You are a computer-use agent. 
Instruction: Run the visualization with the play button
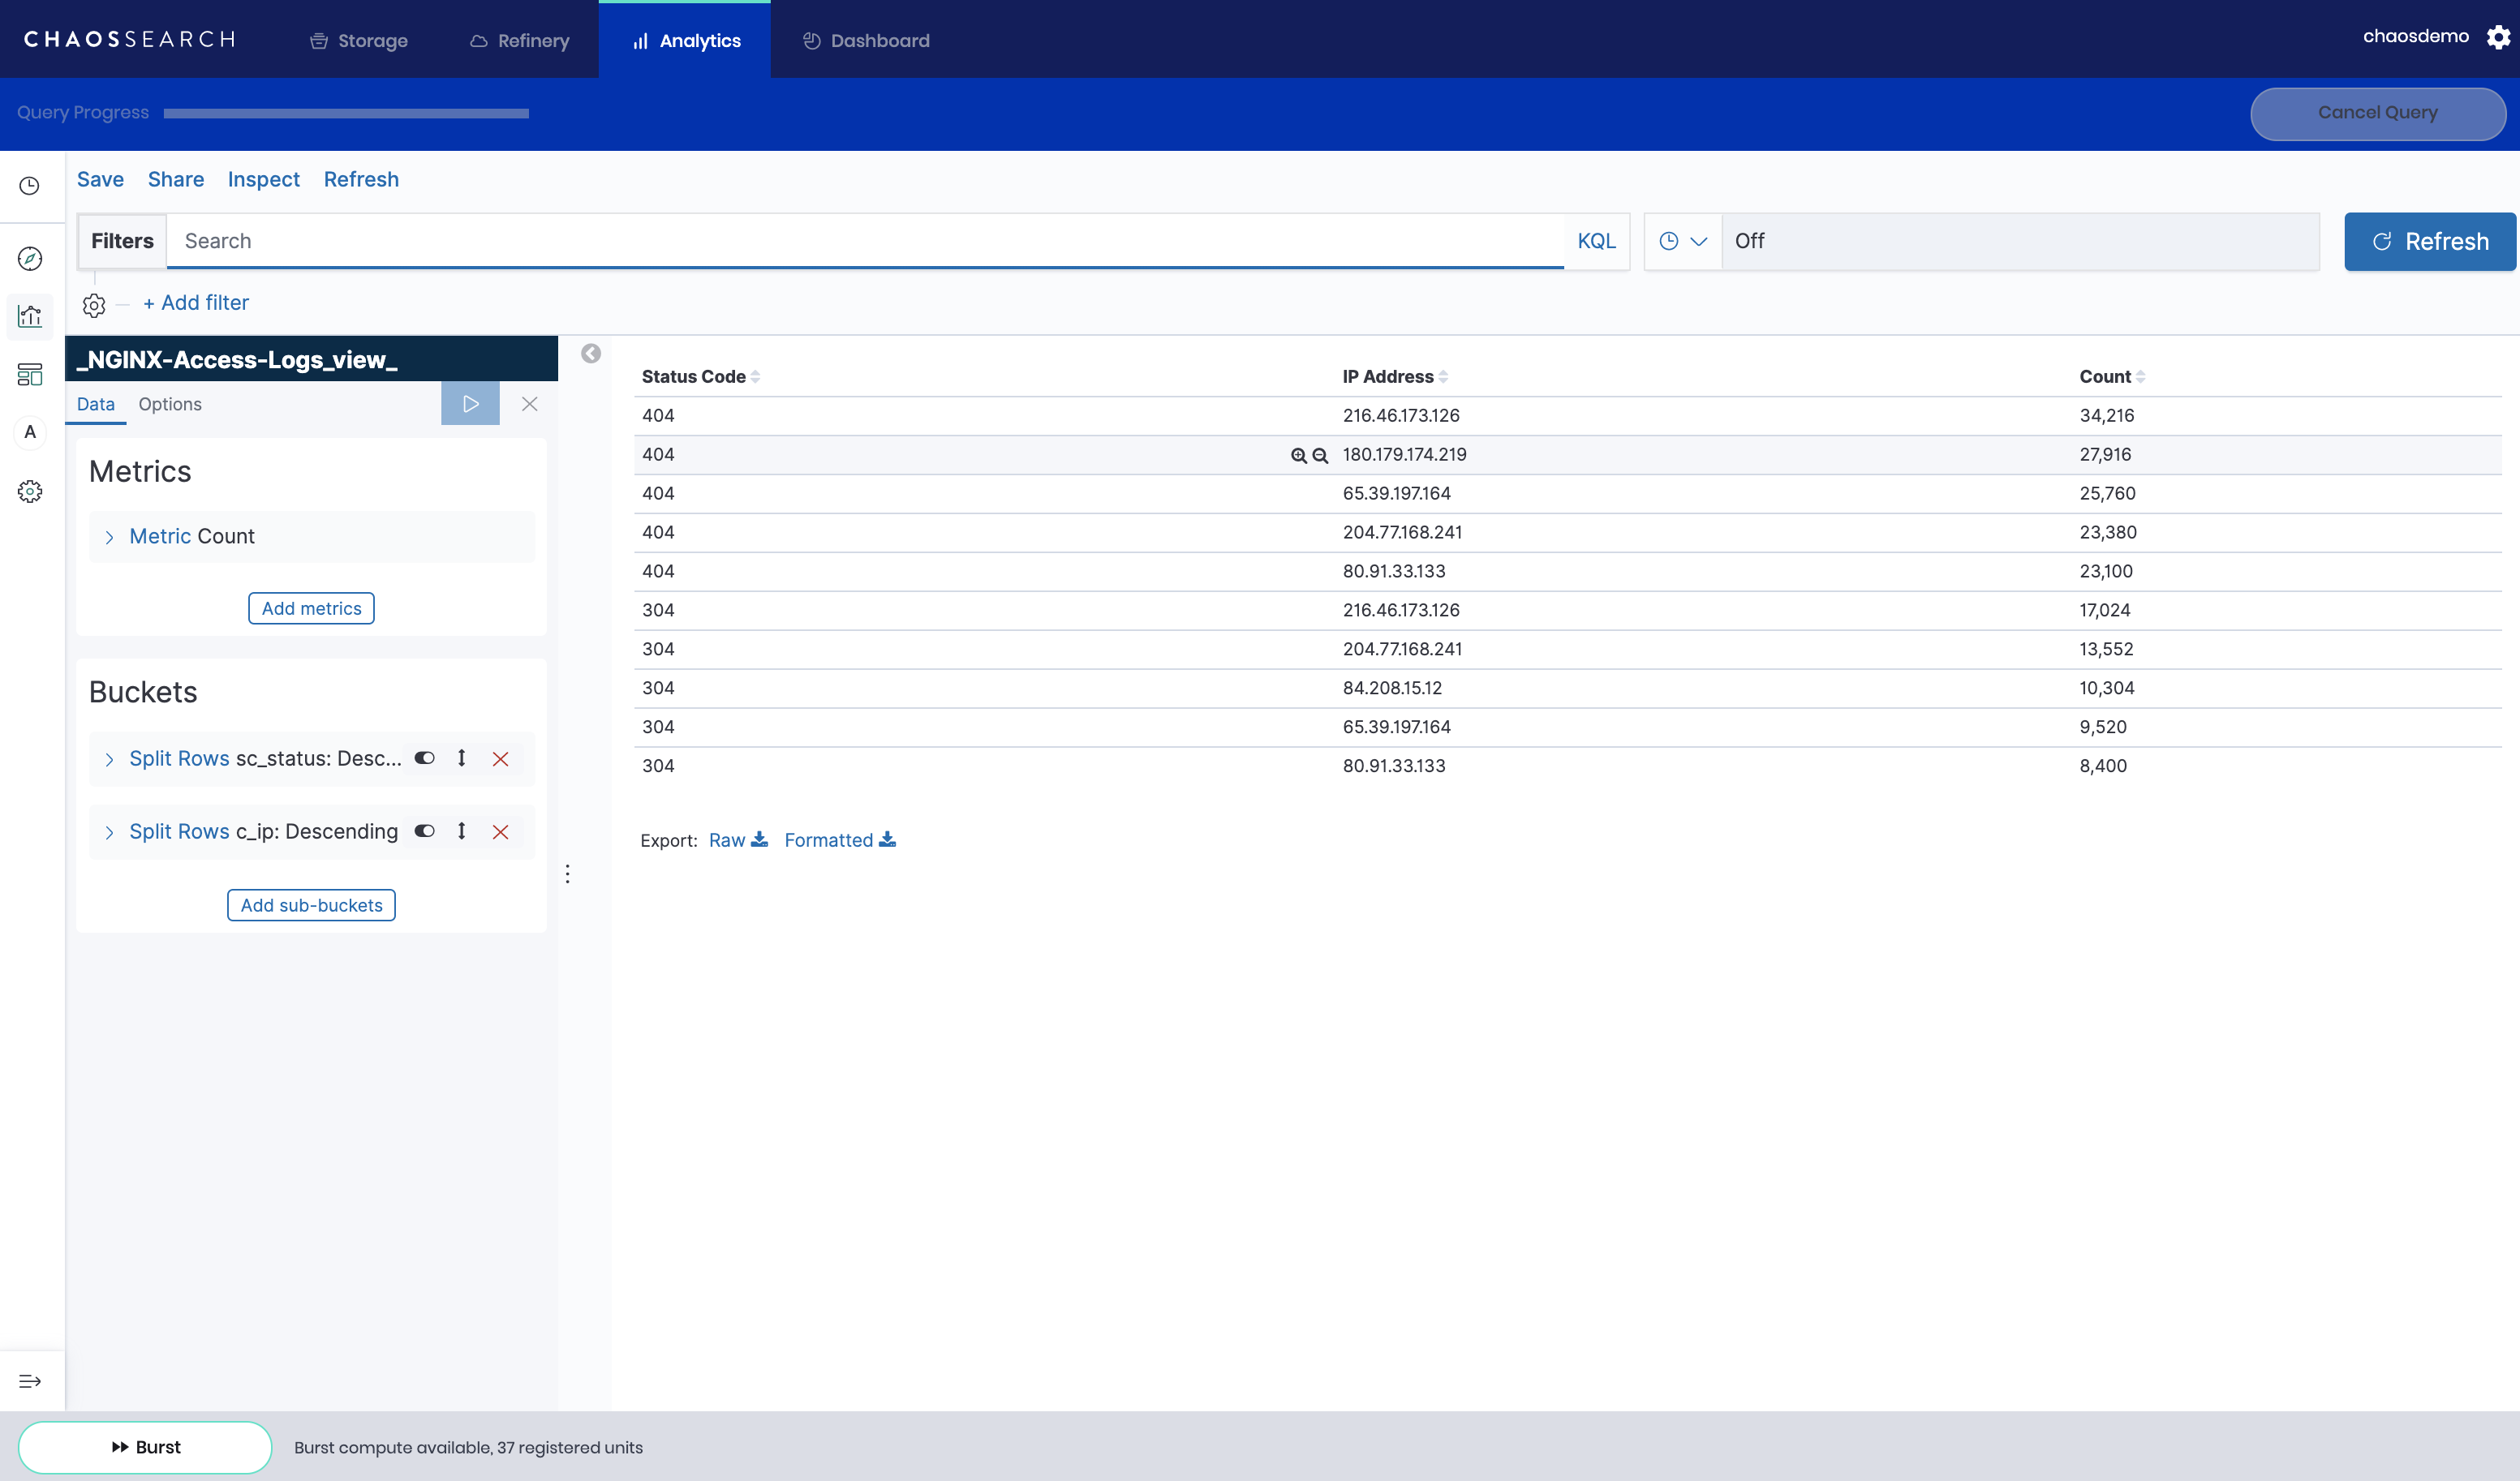click(470, 404)
